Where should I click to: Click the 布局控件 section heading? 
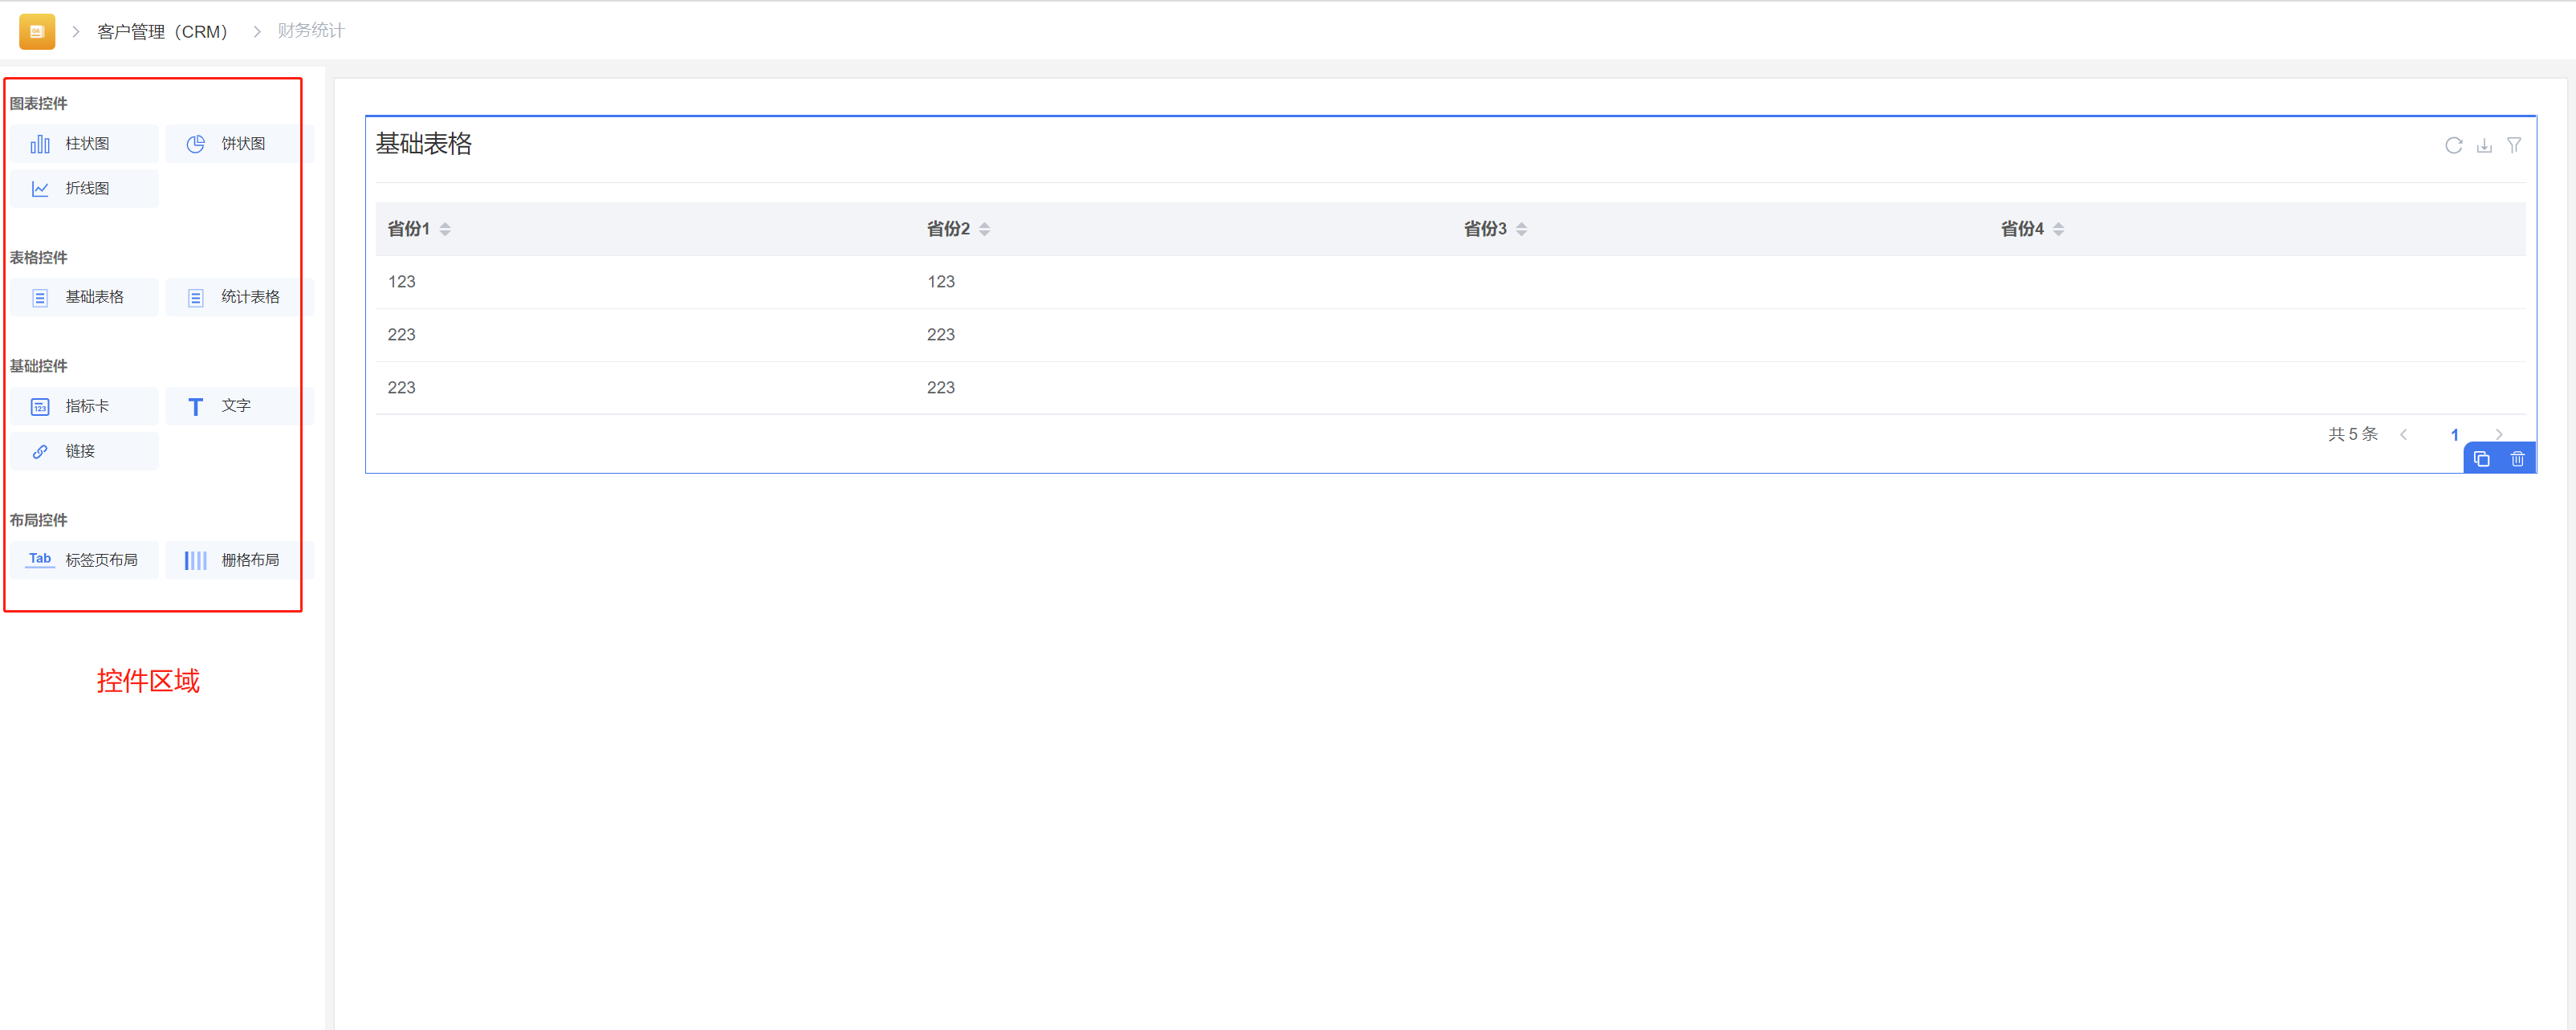pyautogui.click(x=39, y=520)
